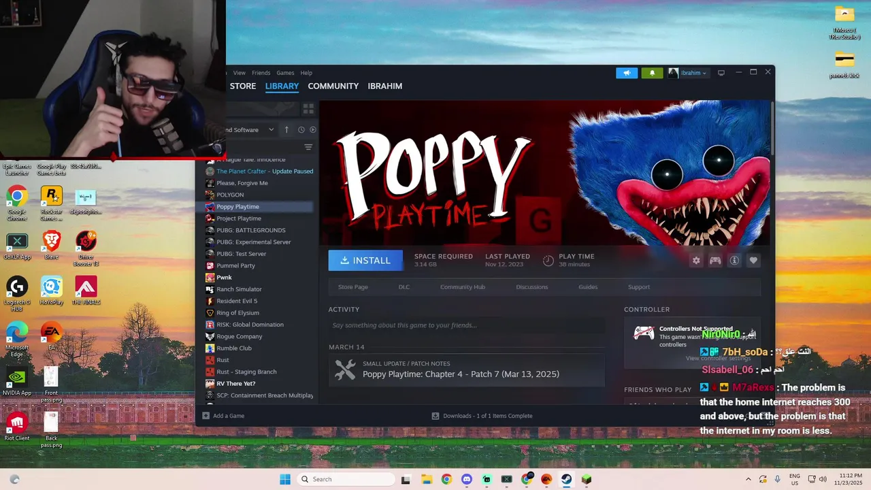Open the Guides link
The height and width of the screenshot is (490, 871).
588,287
